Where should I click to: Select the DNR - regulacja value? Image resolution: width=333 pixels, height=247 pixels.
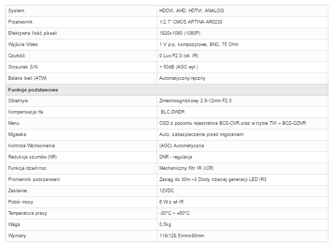click(x=176, y=157)
